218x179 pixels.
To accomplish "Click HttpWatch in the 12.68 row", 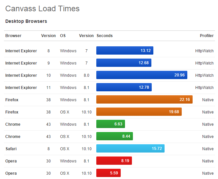I will [x=204, y=63].
